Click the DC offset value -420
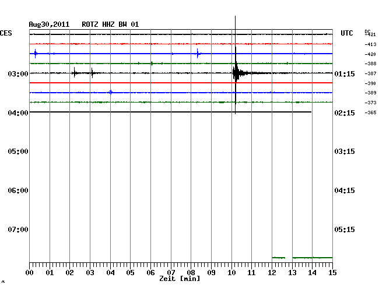Screen dimensions: 379x288 (370, 54)
